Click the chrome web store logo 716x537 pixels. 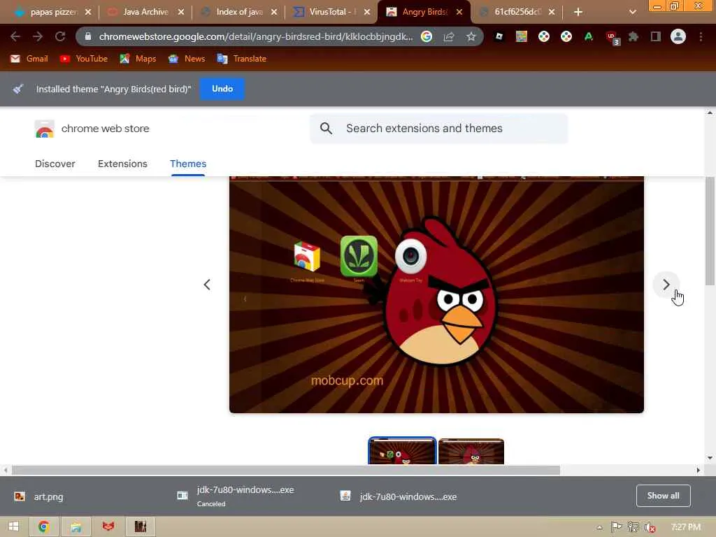[x=92, y=129]
